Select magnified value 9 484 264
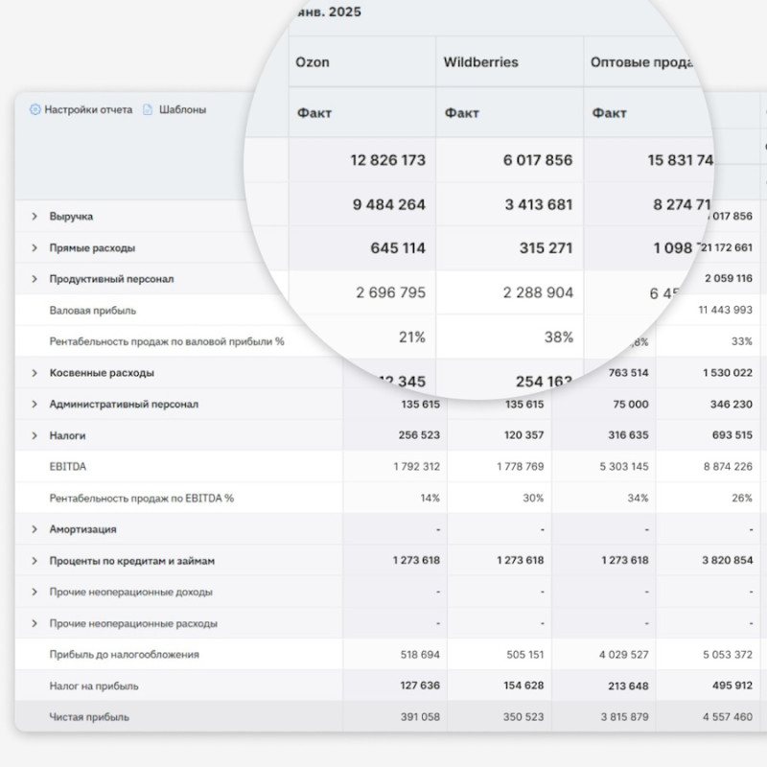Image resolution: width=767 pixels, height=767 pixels. point(389,204)
